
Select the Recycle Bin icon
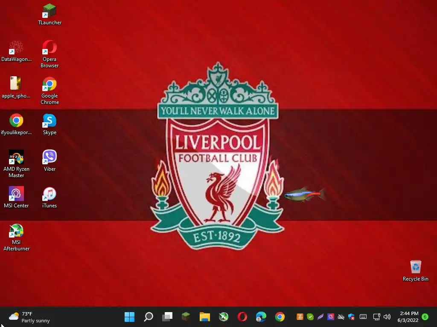click(x=415, y=271)
